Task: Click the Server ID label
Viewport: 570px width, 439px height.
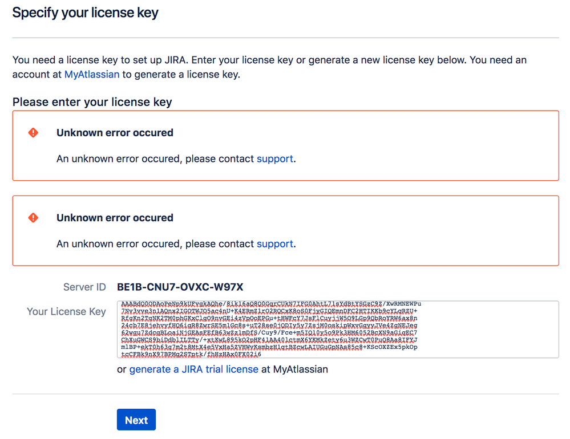Action: [84, 287]
